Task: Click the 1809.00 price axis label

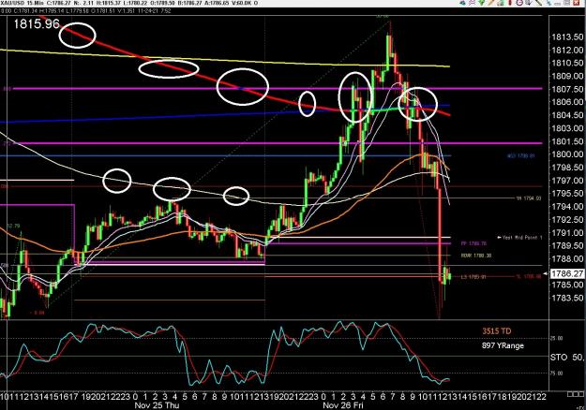Action: pos(567,76)
